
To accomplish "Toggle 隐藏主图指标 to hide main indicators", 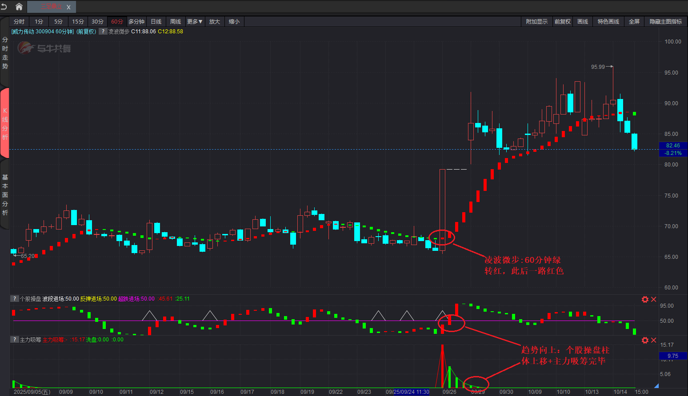I will 665,22.
